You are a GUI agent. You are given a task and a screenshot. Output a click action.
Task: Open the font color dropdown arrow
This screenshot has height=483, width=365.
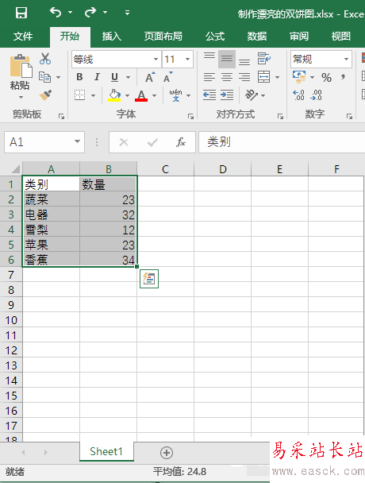click(154, 95)
